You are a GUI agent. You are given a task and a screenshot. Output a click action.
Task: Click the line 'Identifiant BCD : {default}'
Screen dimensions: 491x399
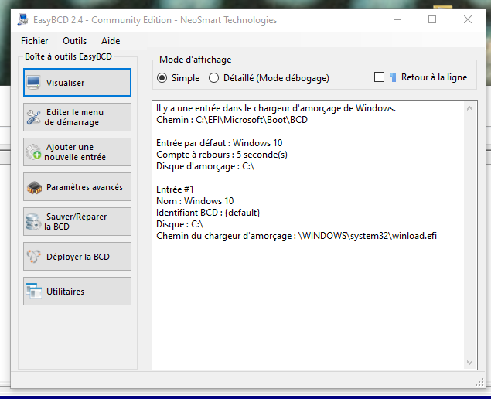click(208, 213)
